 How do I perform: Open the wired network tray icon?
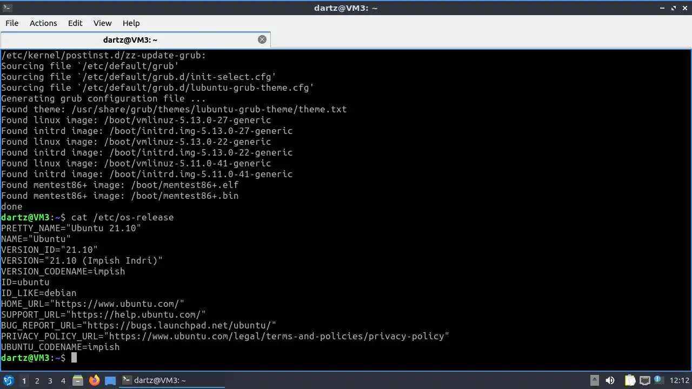pos(644,380)
